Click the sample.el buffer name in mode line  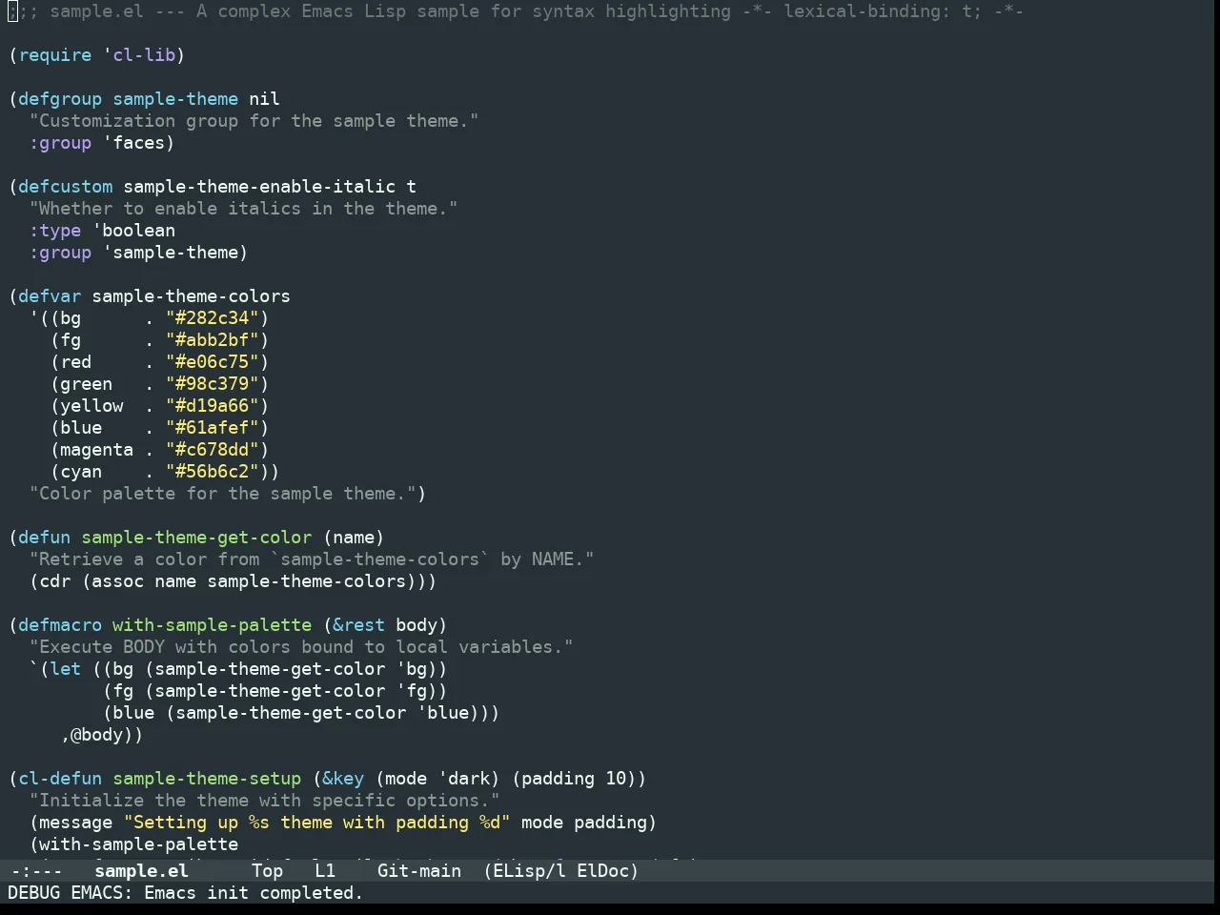(x=141, y=870)
